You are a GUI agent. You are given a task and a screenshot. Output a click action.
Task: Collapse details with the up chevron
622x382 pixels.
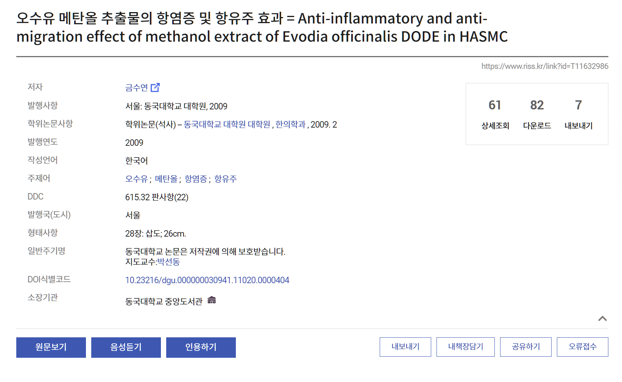(602, 318)
